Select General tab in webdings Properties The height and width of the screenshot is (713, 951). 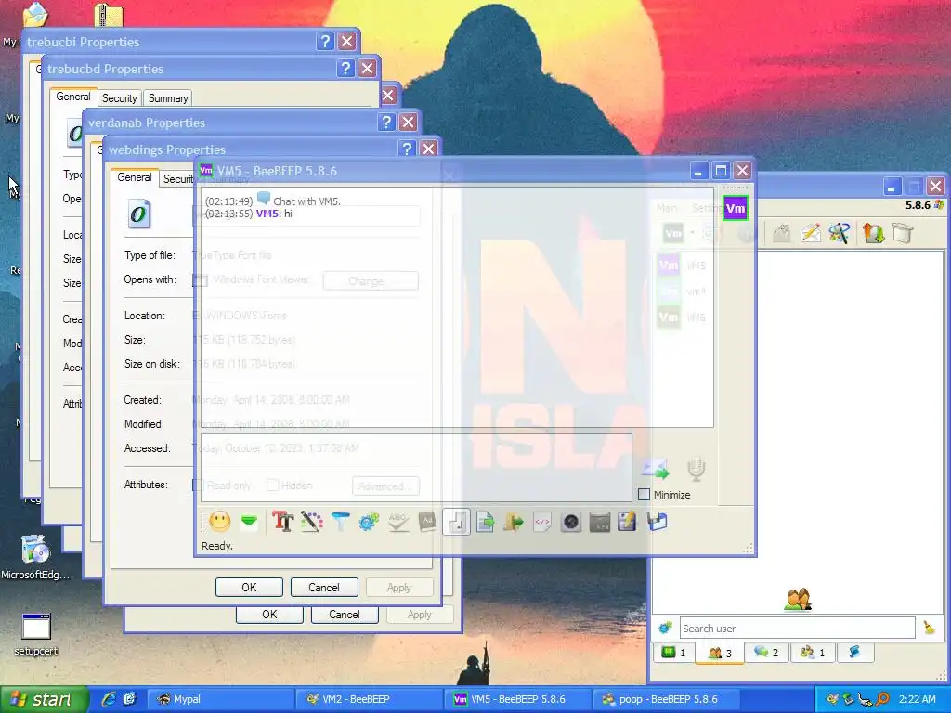(135, 177)
